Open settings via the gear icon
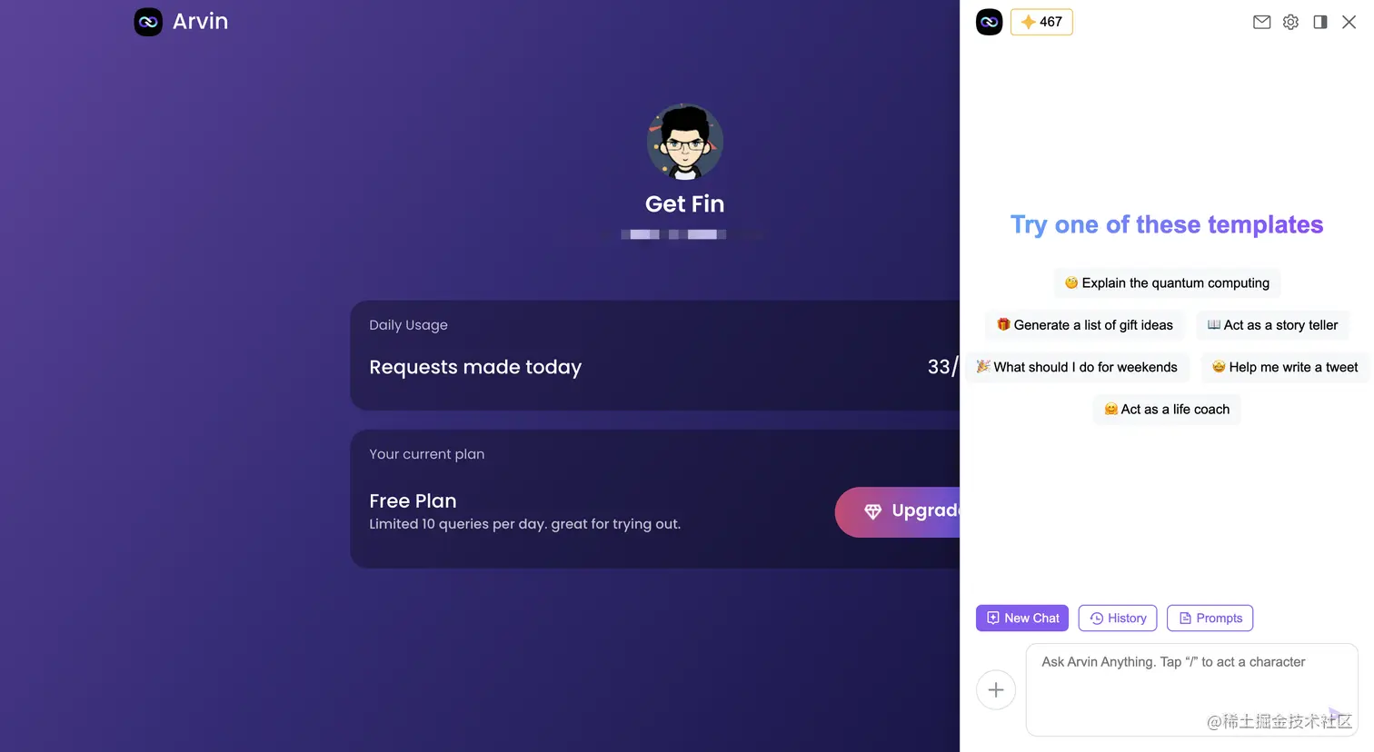 click(x=1290, y=22)
